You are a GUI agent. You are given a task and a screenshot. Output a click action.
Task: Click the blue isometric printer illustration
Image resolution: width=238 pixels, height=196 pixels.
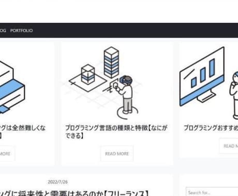(x=12, y=88)
